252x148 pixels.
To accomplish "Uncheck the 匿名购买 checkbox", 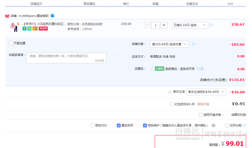I will pyautogui.click(x=119, y=125).
